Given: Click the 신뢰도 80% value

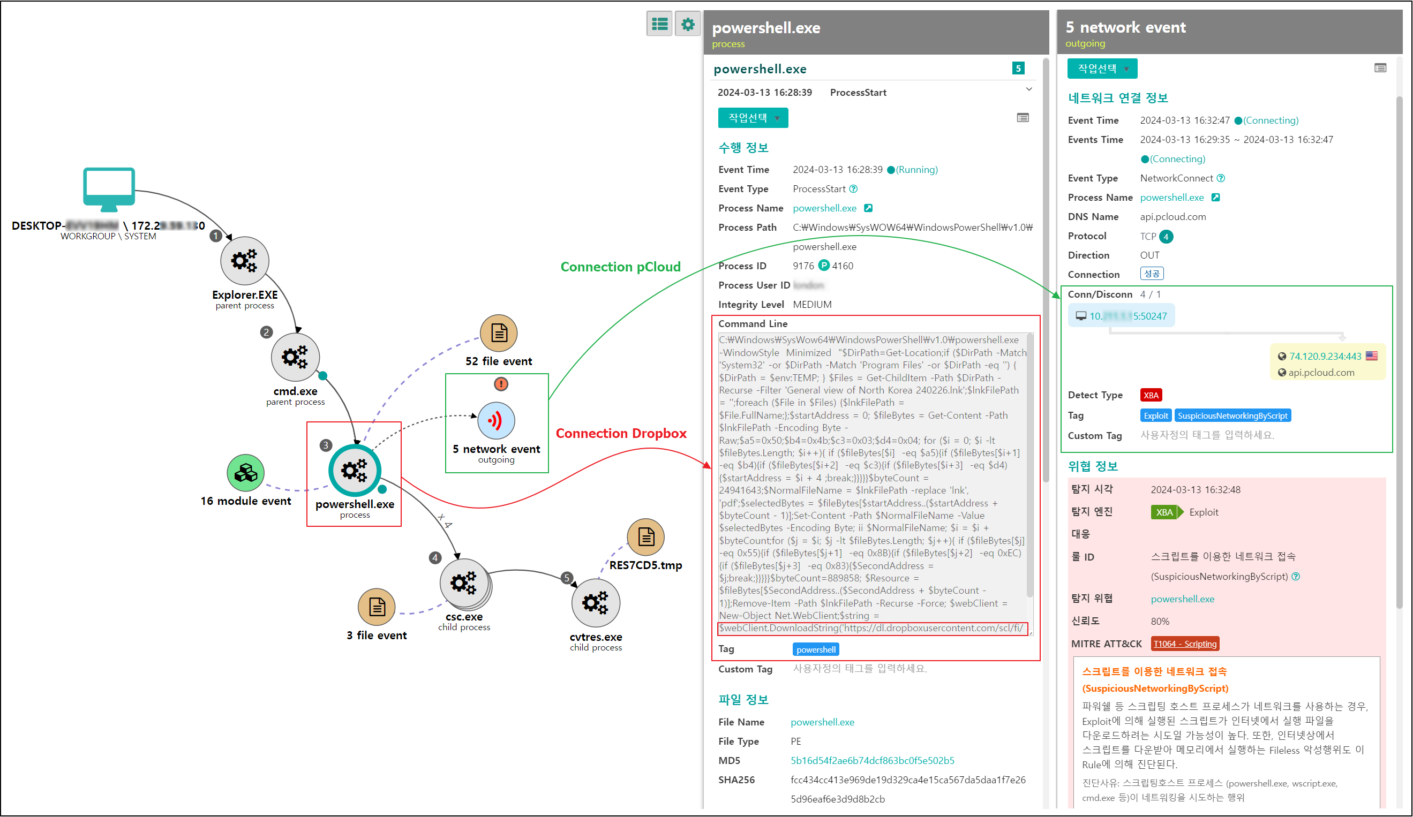Looking at the screenshot, I should point(1160,622).
